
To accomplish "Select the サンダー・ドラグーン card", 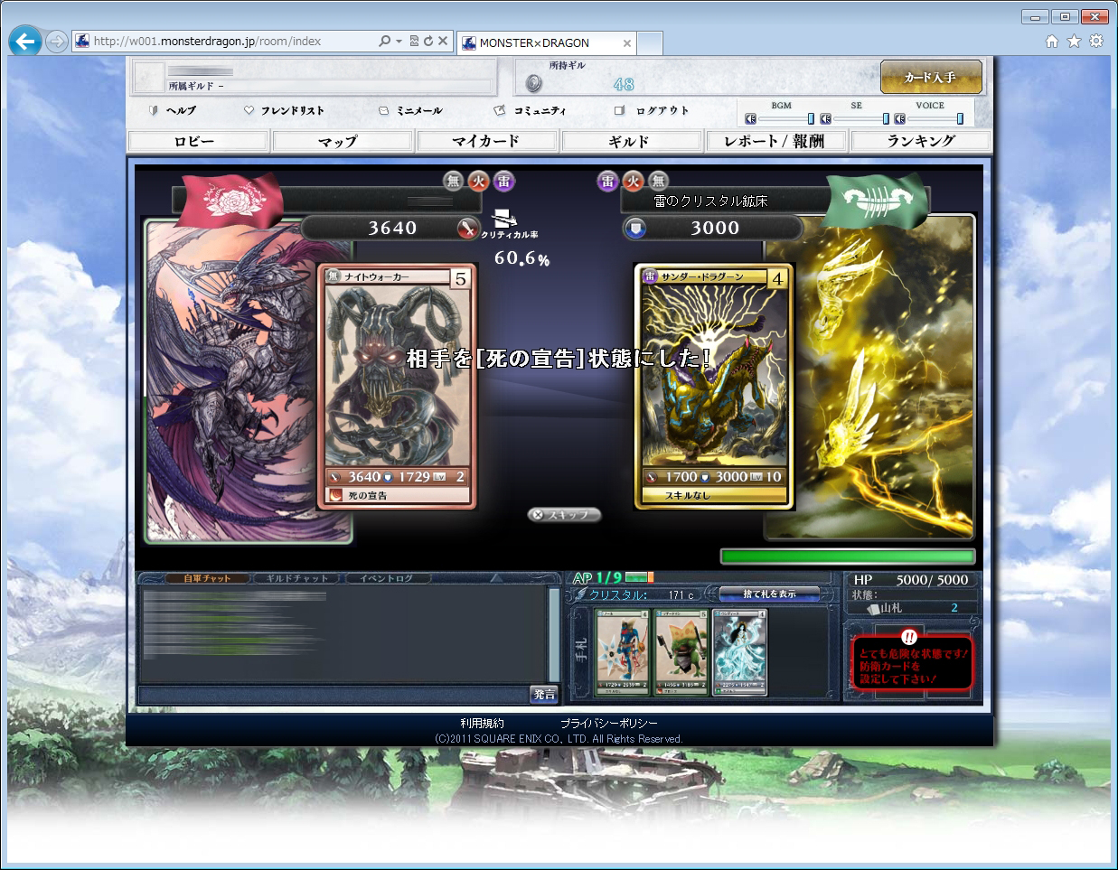I will click(713, 387).
